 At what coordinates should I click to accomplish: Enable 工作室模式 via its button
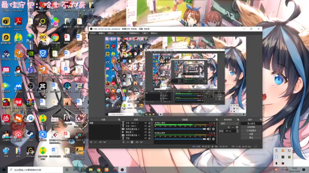pyautogui.click(x=251, y=131)
